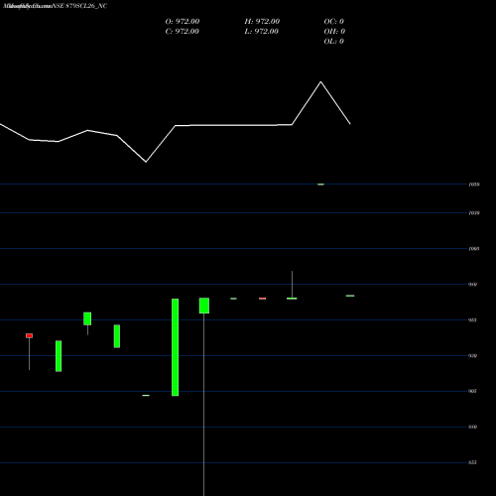Click the low price L: 972.00 text
Screen dimensions: 496x496
(x=261, y=31)
